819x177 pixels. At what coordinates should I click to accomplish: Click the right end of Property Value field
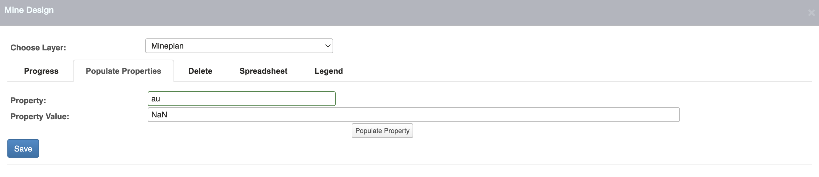pyautogui.click(x=671, y=115)
